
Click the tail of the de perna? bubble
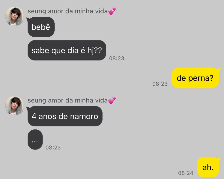(x=219, y=70)
